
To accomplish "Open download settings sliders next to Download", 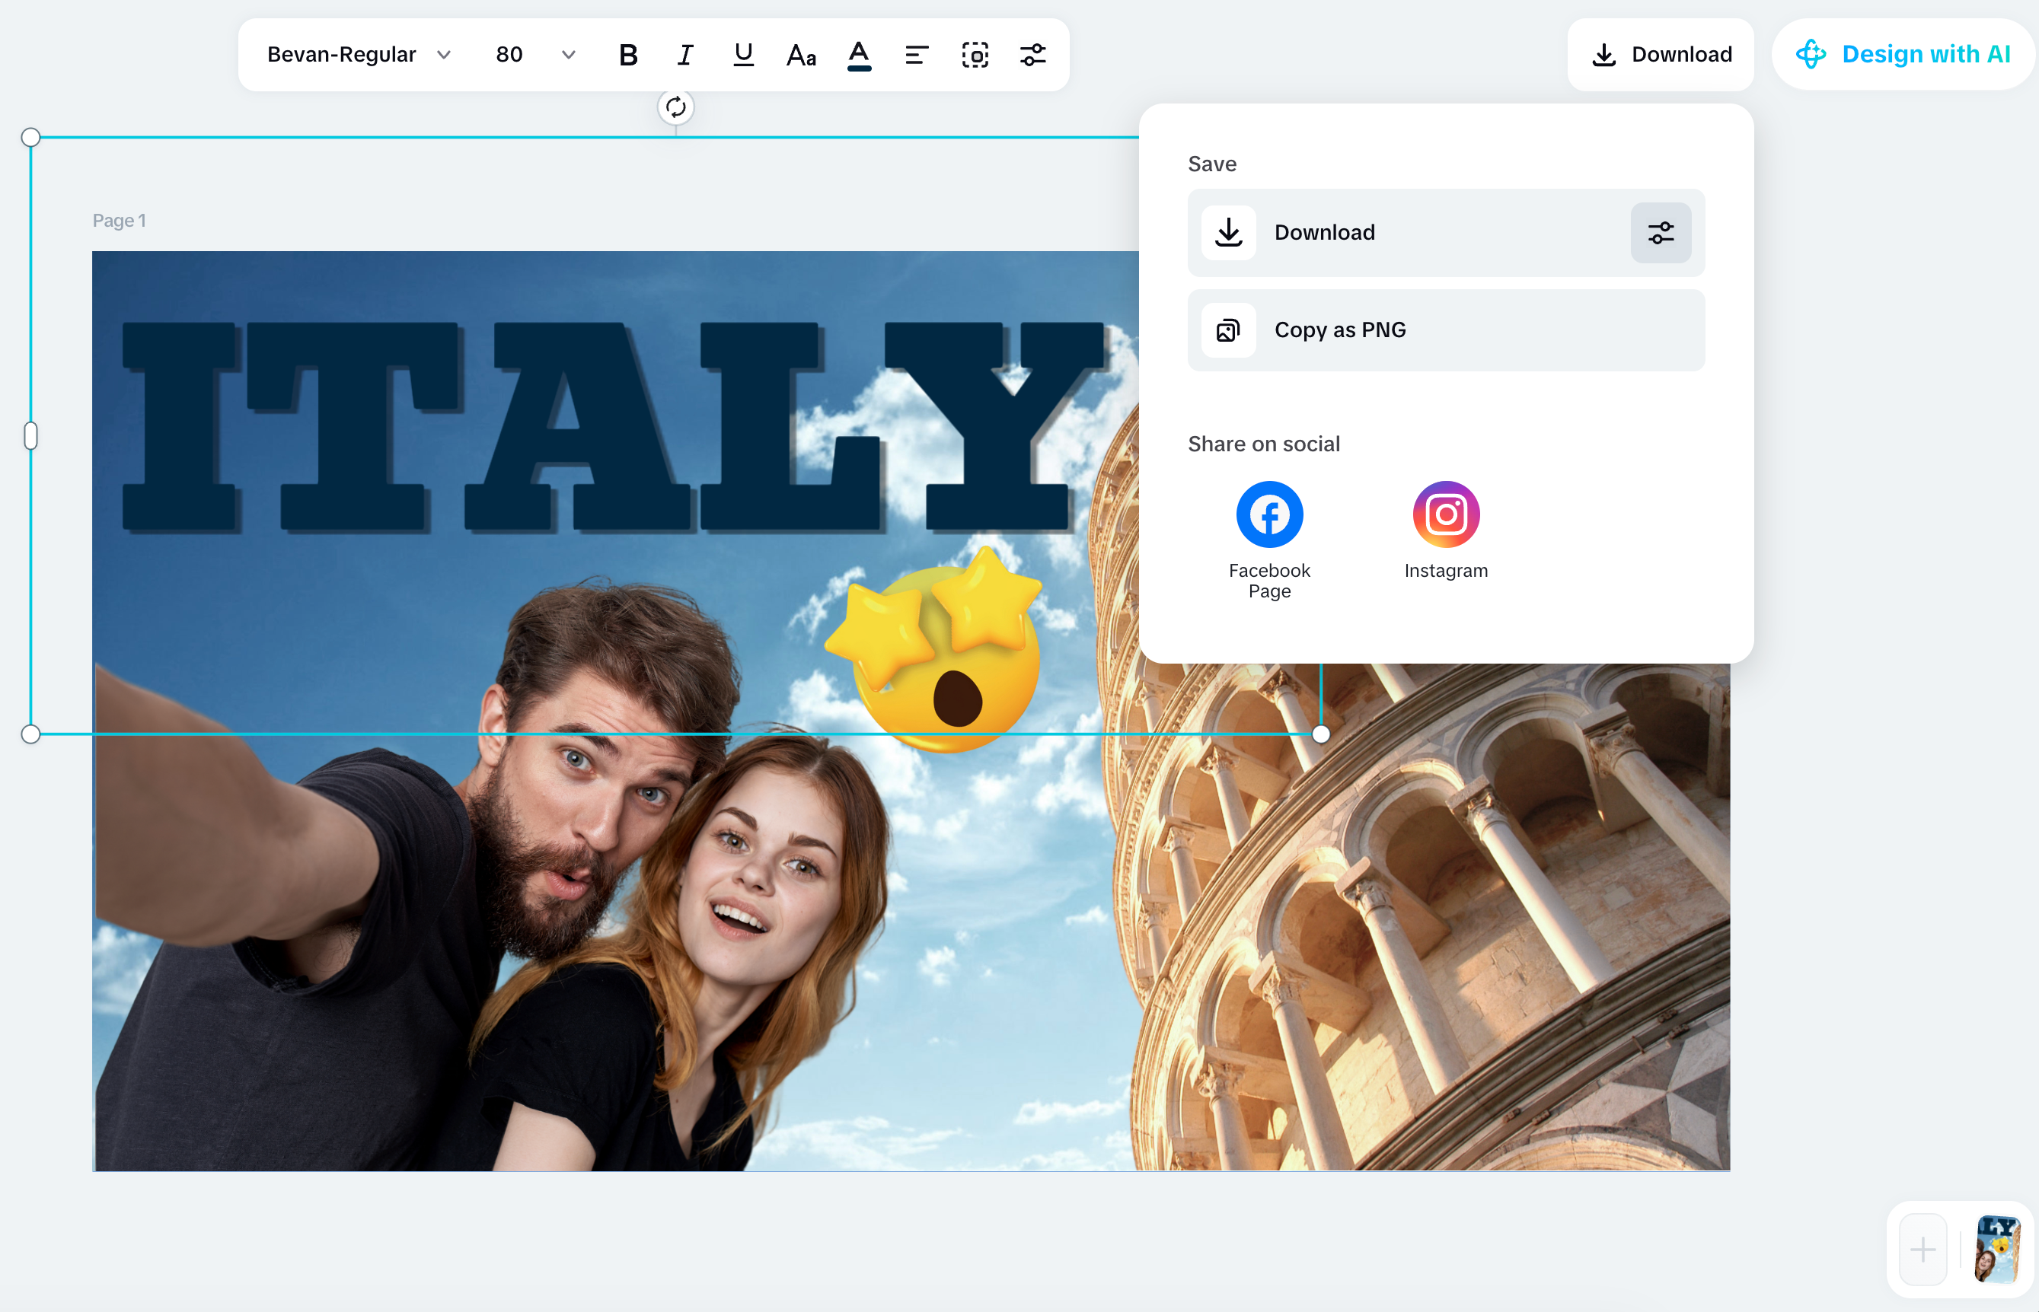I will pyautogui.click(x=1660, y=233).
